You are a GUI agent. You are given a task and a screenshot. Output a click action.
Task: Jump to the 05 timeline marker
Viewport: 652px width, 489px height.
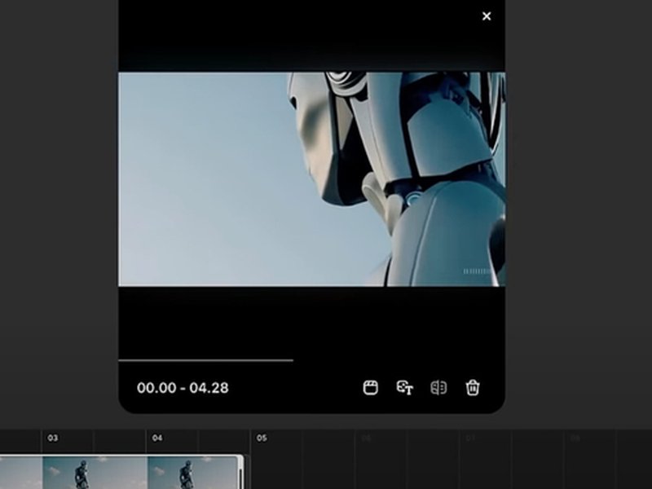point(262,438)
